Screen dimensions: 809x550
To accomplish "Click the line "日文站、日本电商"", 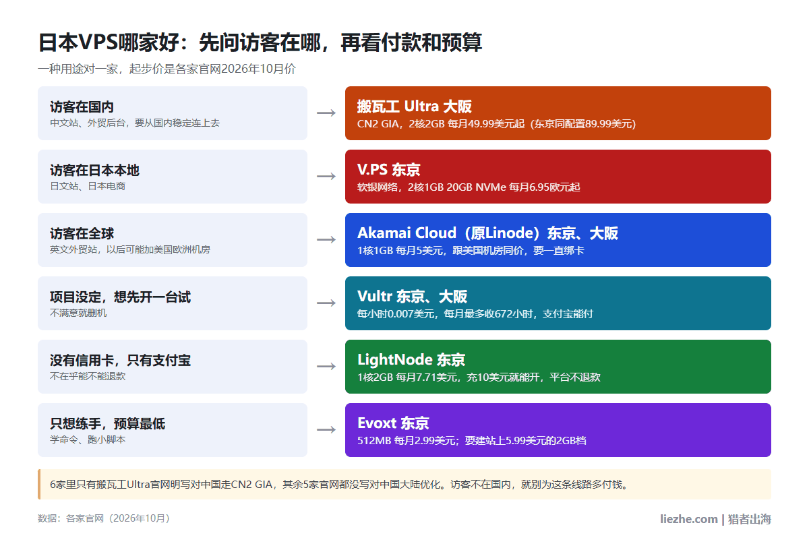I will (x=88, y=186).
